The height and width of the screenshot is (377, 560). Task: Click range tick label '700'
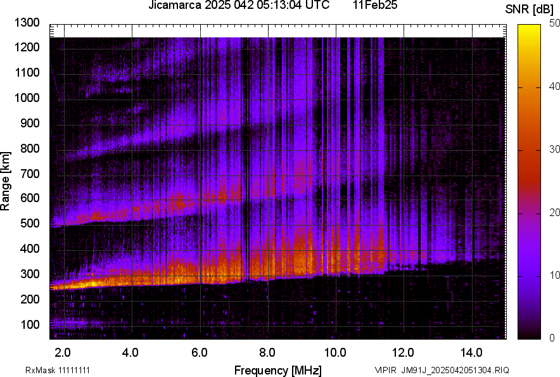30,174
